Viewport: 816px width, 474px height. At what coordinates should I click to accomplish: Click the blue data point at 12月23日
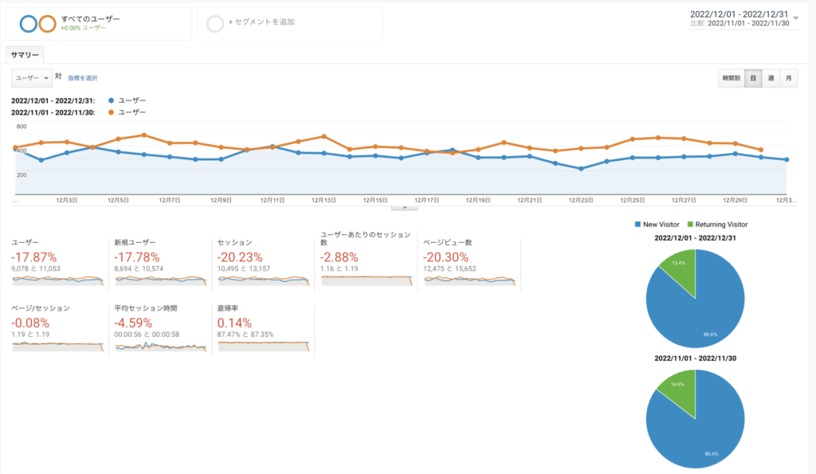[x=581, y=169]
